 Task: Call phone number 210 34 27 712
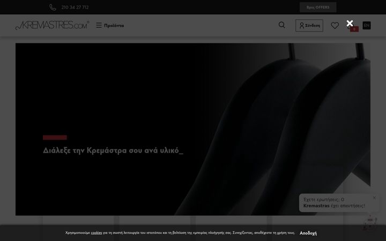click(75, 7)
